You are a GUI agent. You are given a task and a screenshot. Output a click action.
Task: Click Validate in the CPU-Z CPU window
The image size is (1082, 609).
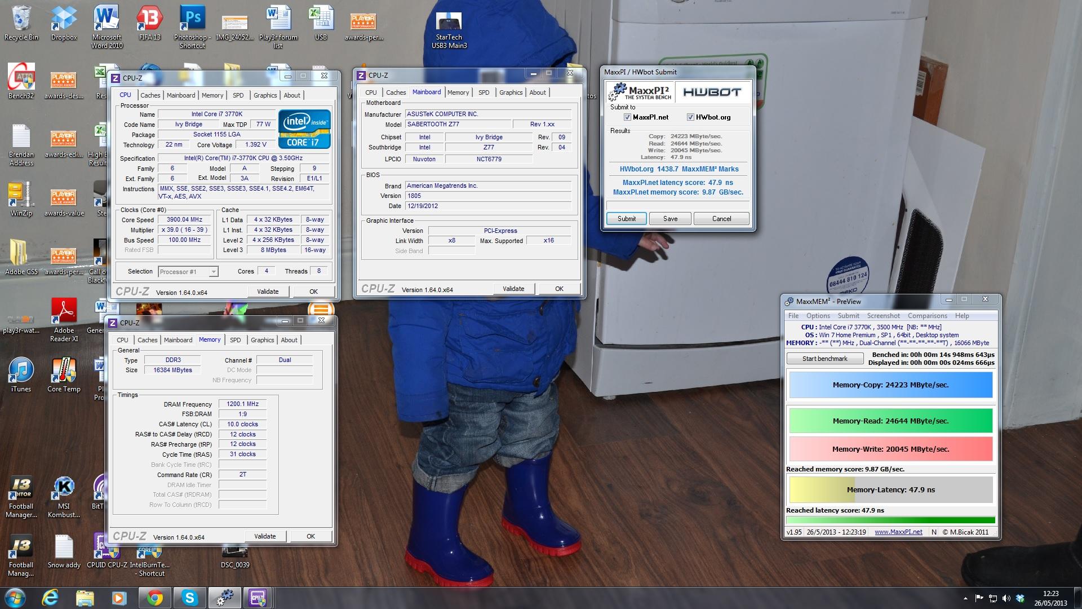pyautogui.click(x=268, y=292)
